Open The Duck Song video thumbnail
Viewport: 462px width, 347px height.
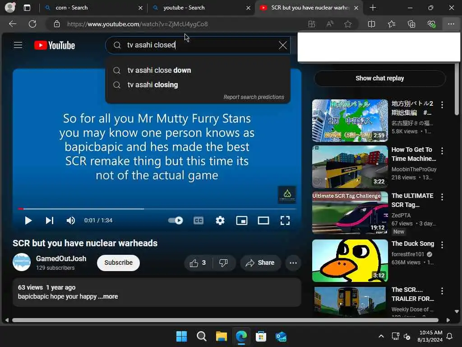350,261
